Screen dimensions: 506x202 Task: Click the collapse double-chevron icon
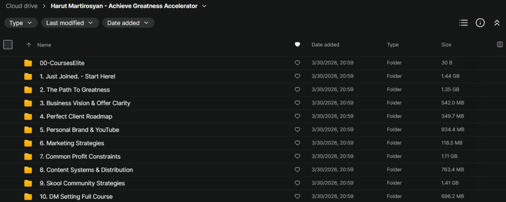click(x=497, y=23)
